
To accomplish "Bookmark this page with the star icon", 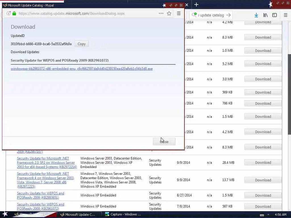I will pyautogui.click(x=169, y=13).
